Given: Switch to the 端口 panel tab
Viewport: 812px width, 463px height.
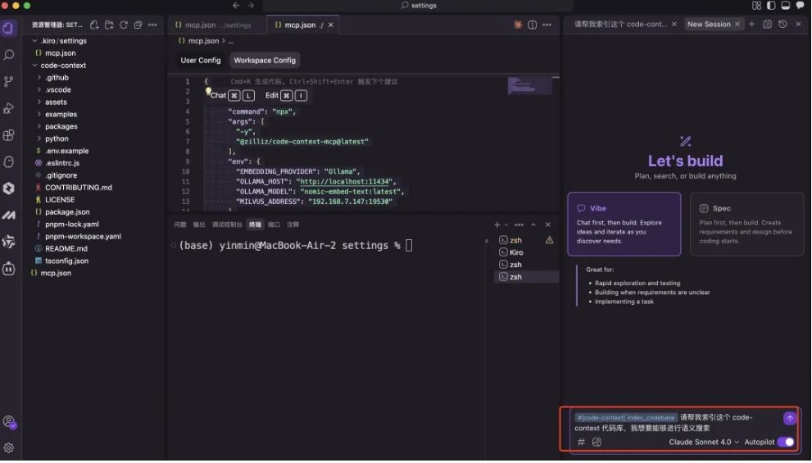Looking at the screenshot, I should tap(274, 225).
